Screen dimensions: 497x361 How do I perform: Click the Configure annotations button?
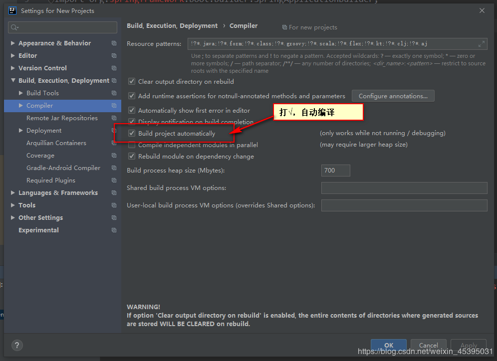click(393, 96)
